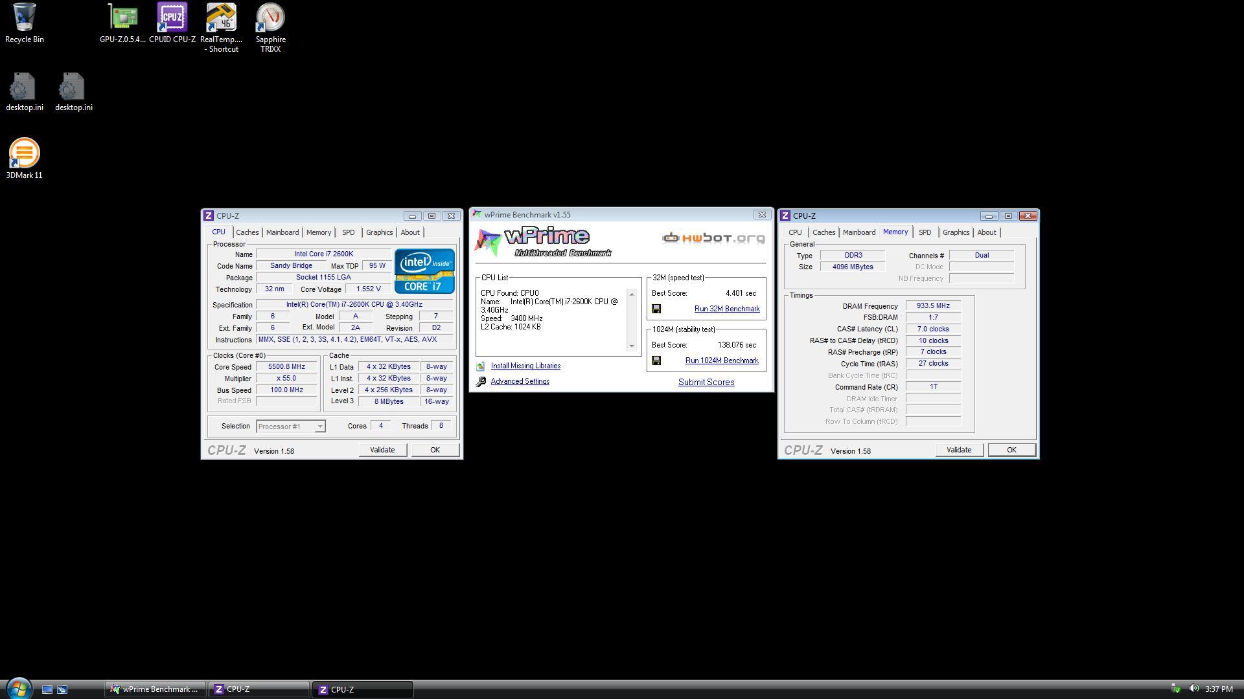Image resolution: width=1244 pixels, height=699 pixels.
Task: Switch to Memory tab in left CPU-Z window
Action: (319, 232)
